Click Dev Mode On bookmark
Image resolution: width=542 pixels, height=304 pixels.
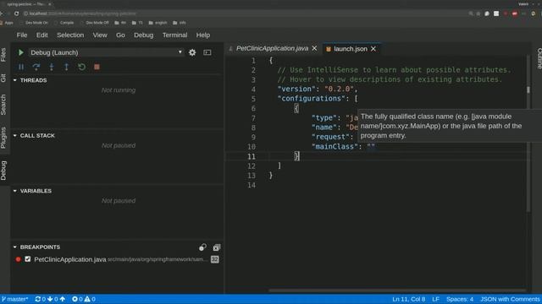(x=34, y=23)
